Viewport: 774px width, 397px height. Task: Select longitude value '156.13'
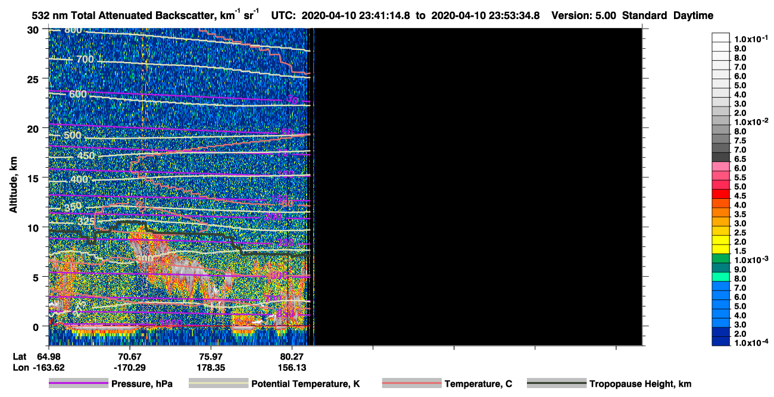[292, 367]
